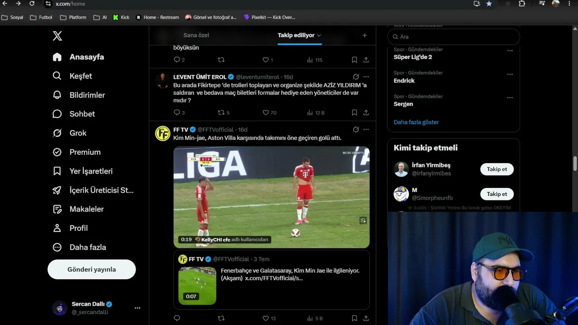View analytics showing 5 B views
This screenshot has width=578, height=325.
point(315,318)
